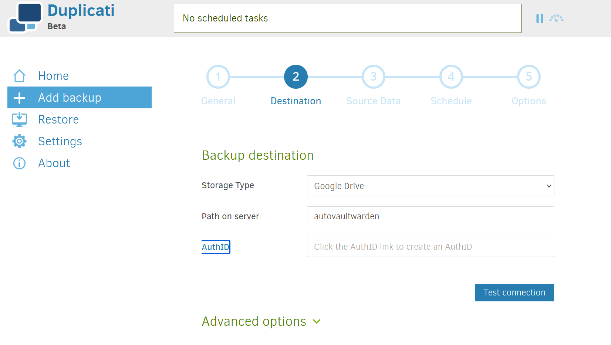611x345 pixels.
Task: Jump to step 4 circle
Action: [x=451, y=77]
